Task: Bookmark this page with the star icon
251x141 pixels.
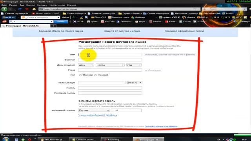Action: tap(195, 9)
